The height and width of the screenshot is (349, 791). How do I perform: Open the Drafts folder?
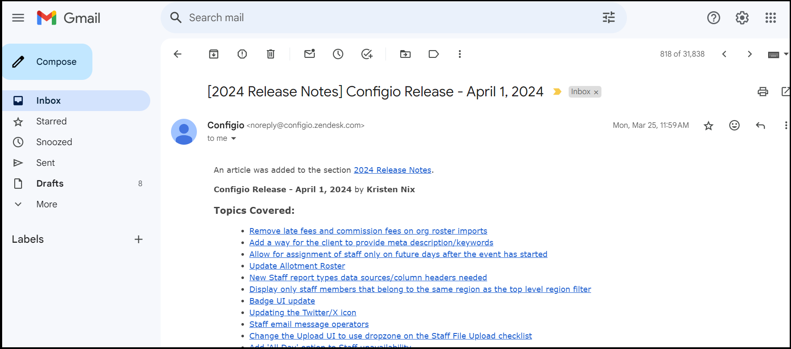(x=76, y=184)
